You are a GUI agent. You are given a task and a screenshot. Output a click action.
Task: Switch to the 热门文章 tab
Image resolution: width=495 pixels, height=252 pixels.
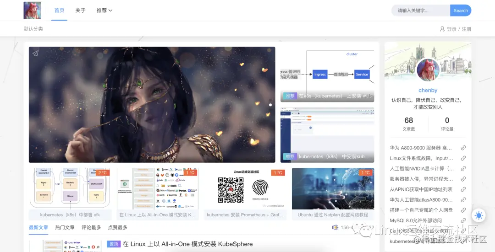[x=65, y=227]
